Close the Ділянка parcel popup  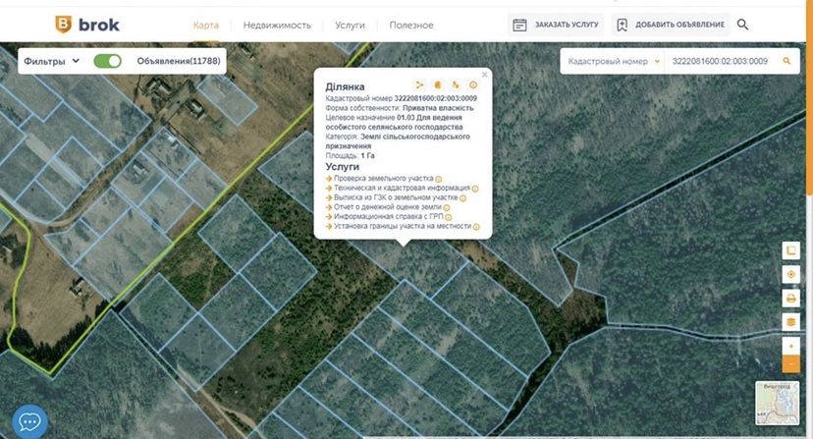pos(484,75)
